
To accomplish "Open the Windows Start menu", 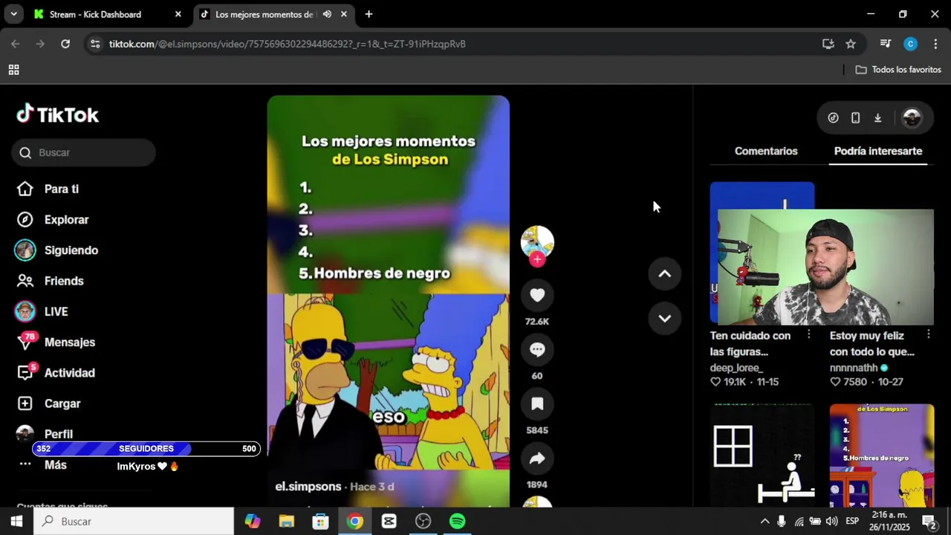I will [16, 522].
